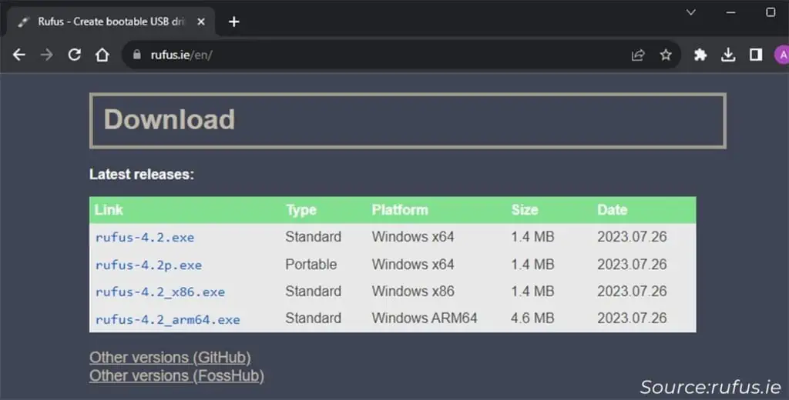Viewport: 789px width, 400px height.
Task: Toggle the browser side panel
Action: [x=756, y=55]
